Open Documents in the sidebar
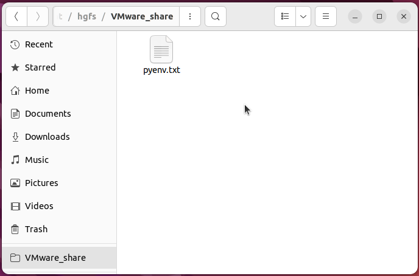This screenshot has height=276, width=419. [59, 114]
